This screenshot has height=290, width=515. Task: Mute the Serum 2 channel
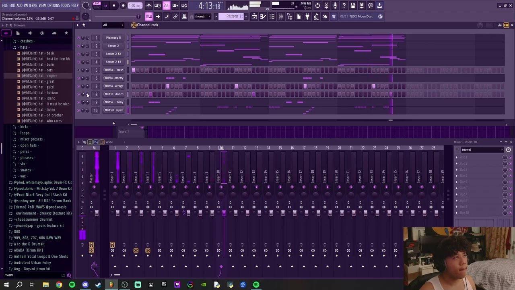(x=78, y=46)
